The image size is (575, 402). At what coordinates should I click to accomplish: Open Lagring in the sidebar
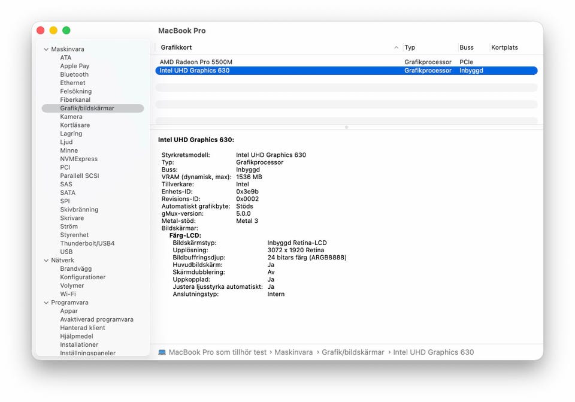point(71,134)
